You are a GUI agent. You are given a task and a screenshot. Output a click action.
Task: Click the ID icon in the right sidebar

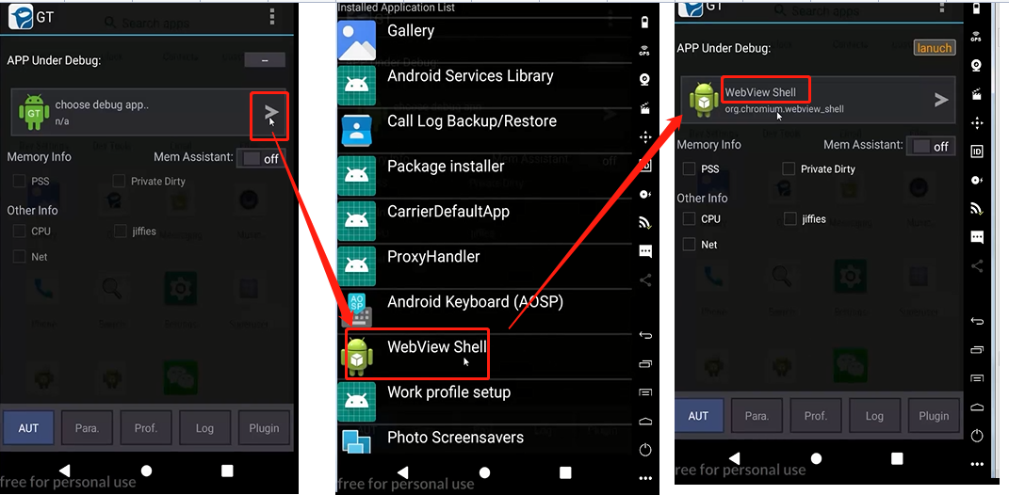(x=977, y=152)
